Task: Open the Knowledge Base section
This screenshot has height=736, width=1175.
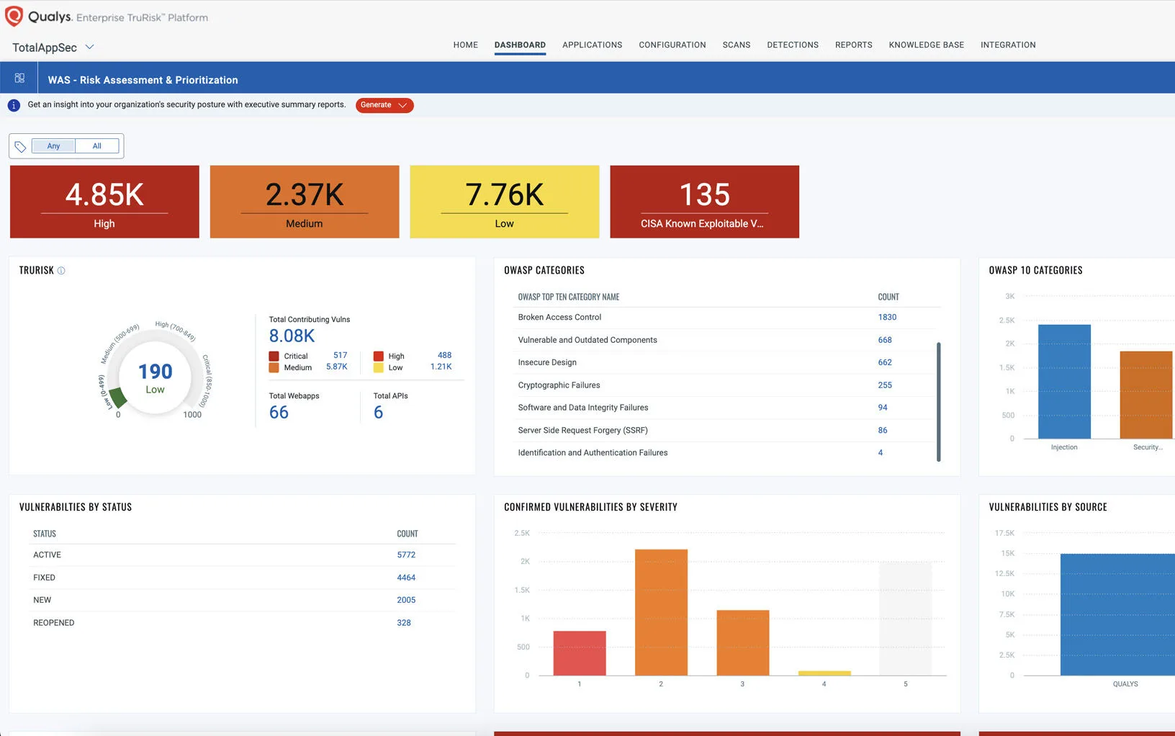Action: (926, 45)
